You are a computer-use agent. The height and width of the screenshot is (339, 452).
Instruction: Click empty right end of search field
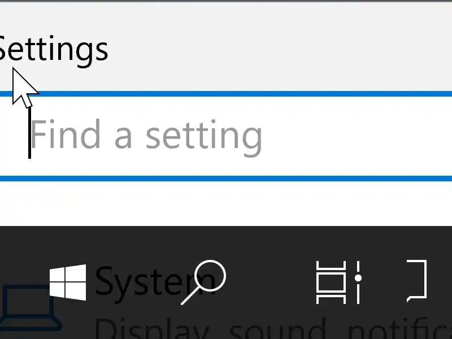coord(384,136)
